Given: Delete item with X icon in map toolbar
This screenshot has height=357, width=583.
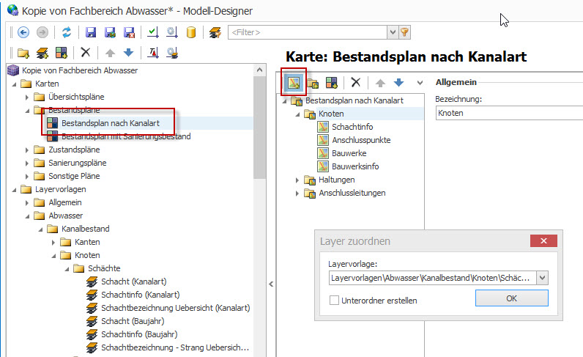Looking at the screenshot, I should coord(356,83).
